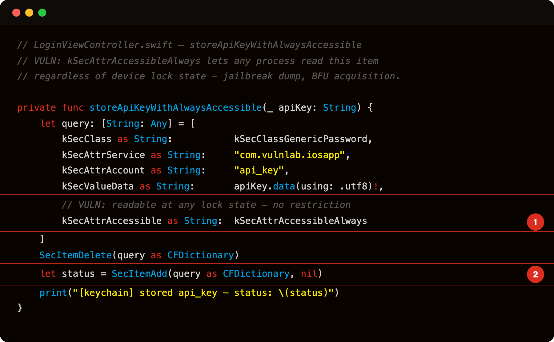The height and width of the screenshot is (342, 554).
Task: Click the comment 'VULN: readable at any lock state'
Action: click(x=206, y=205)
